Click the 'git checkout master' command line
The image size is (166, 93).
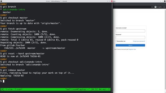point(14,18)
